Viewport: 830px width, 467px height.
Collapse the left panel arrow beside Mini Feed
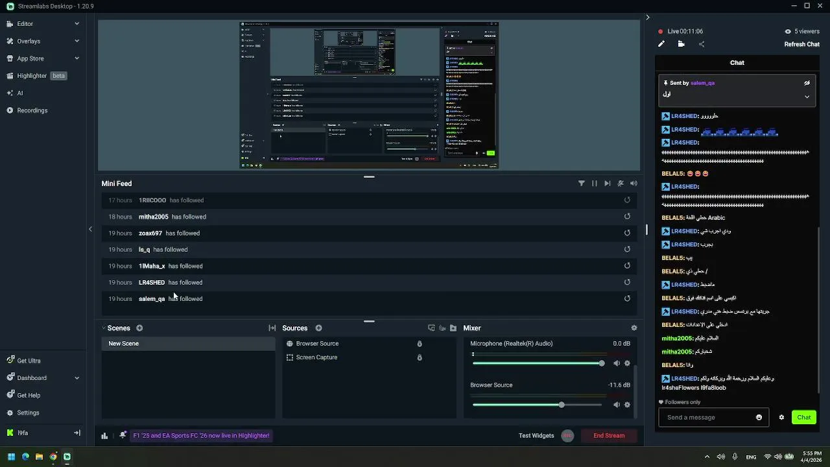click(90, 229)
